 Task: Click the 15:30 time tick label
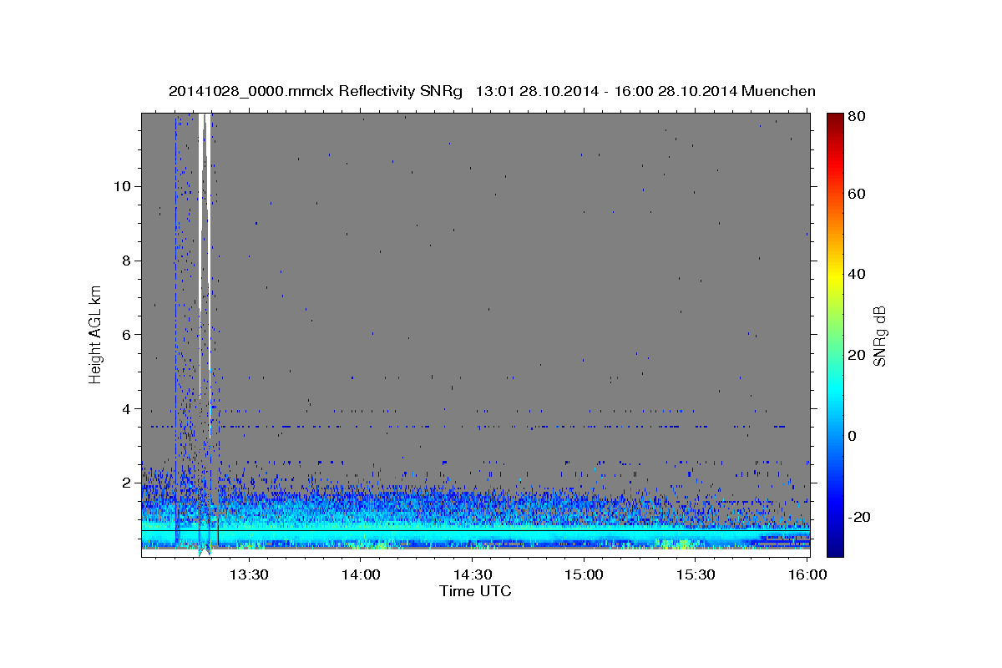click(x=696, y=575)
